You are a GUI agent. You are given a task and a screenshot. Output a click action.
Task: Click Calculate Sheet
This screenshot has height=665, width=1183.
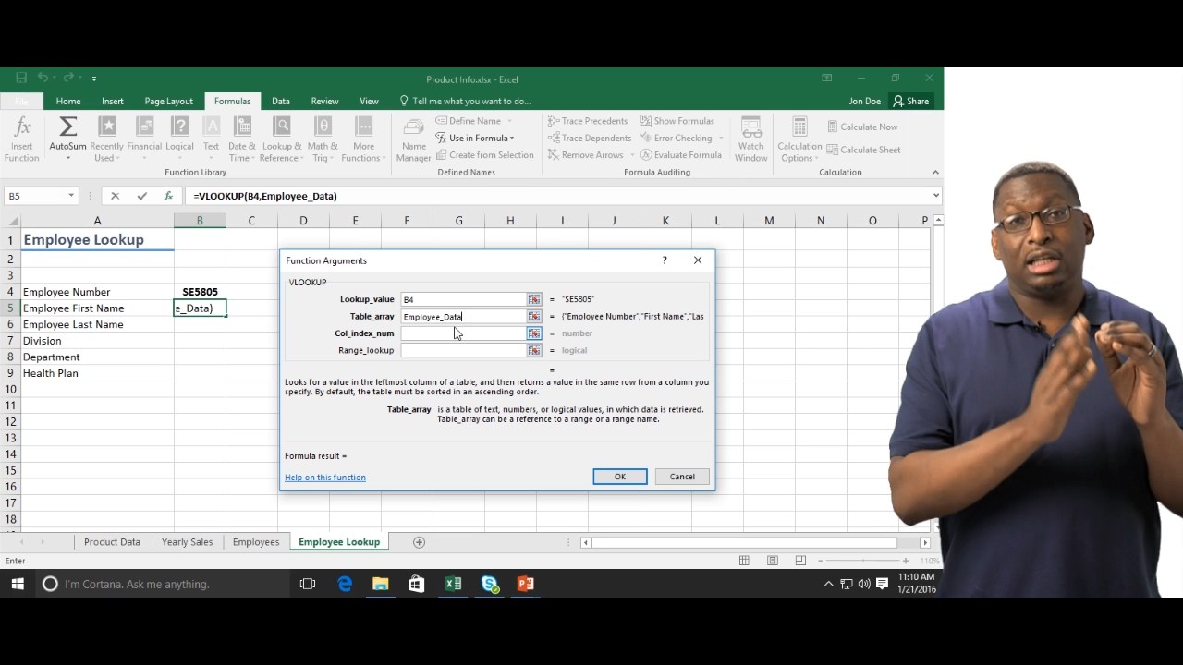863,150
